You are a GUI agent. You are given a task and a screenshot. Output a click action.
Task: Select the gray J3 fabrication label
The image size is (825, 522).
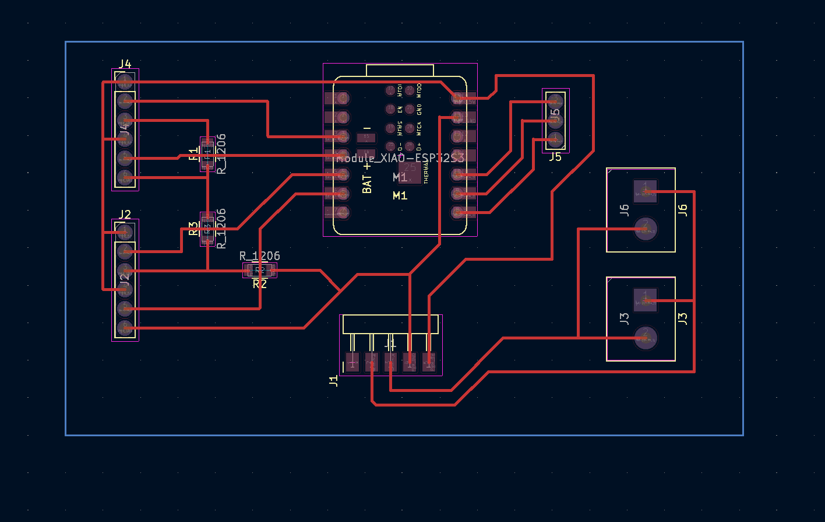[624, 319]
